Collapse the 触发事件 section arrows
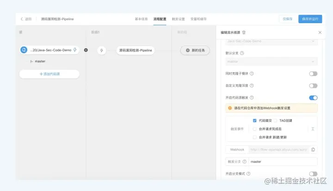This screenshot has height=191, width=333. click(x=313, y=129)
